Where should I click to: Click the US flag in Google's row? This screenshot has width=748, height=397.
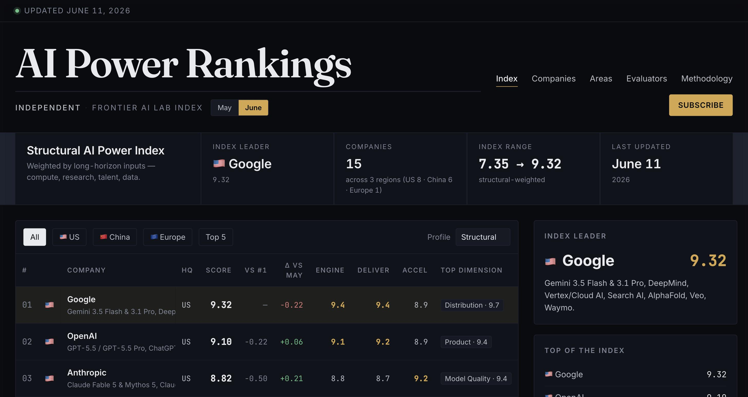pyautogui.click(x=49, y=305)
